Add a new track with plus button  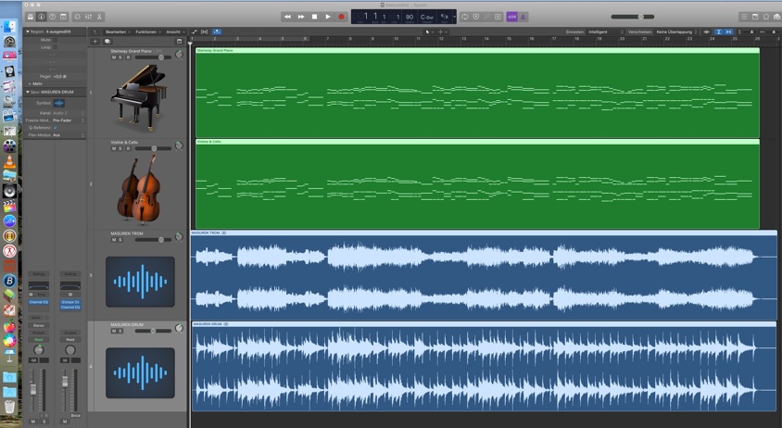[x=95, y=42]
